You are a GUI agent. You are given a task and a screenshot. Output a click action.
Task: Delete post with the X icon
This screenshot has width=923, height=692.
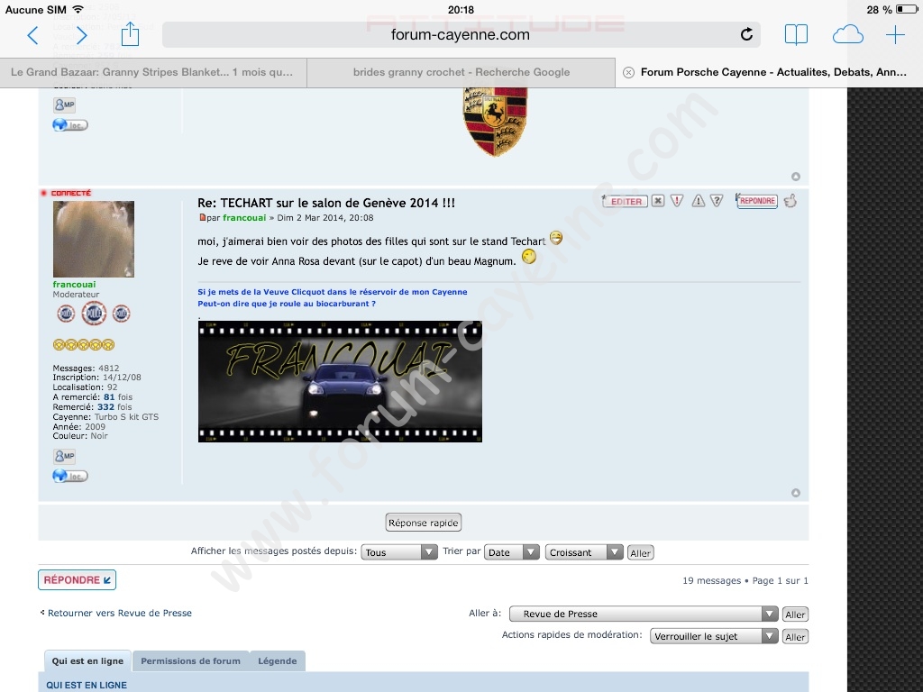[658, 201]
